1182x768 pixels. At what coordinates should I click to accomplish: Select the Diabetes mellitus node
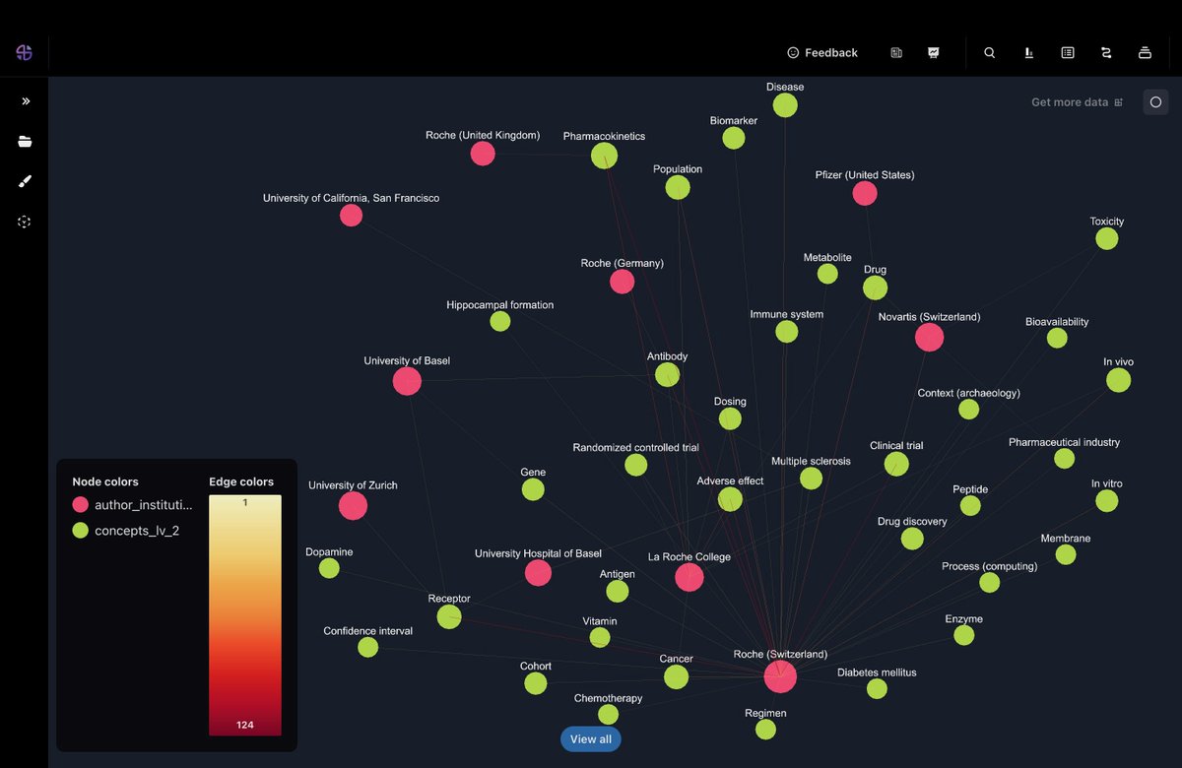point(877,689)
